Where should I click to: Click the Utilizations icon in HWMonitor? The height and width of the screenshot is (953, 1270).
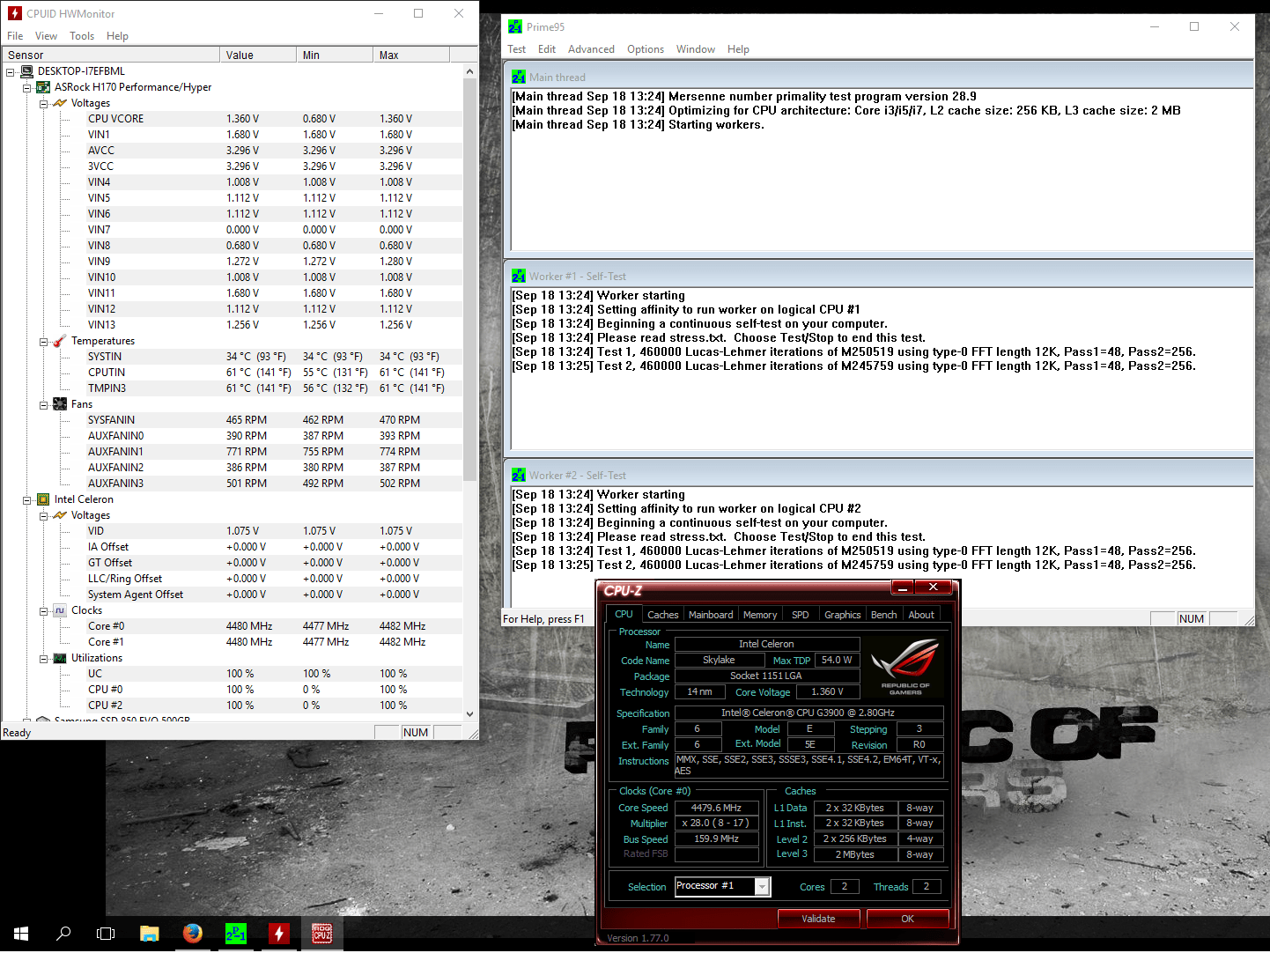(60, 658)
